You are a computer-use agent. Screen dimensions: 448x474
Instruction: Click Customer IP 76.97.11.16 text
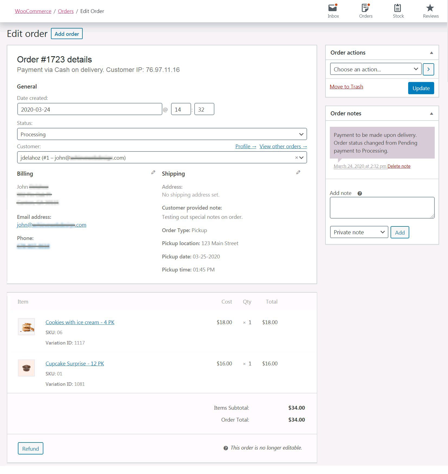click(143, 70)
